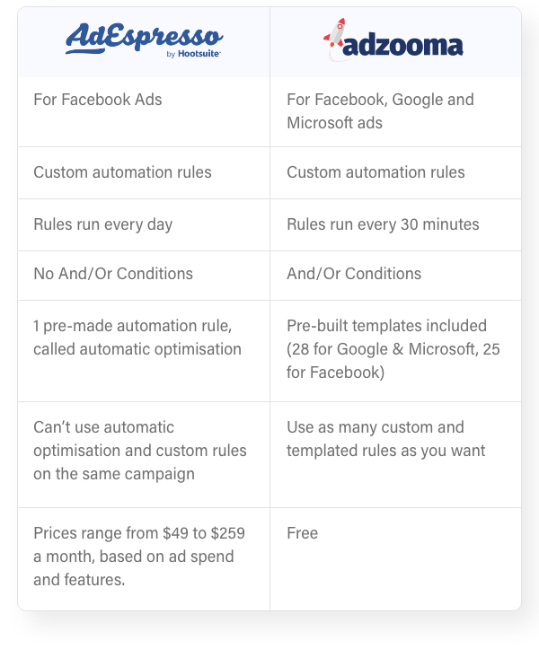Screen dimensions: 539x649
Task: Click the 'No And/Or Conditions' cell
Action: tap(144, 276)
